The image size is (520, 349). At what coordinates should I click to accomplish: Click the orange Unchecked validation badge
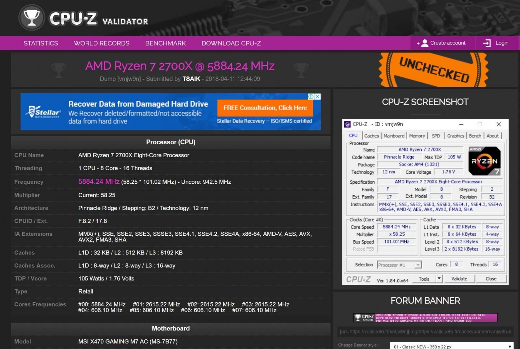tap(433, 70)
